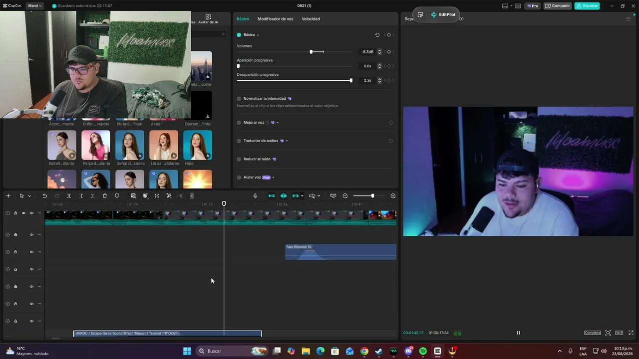The width and height of the screenshot is (639, 359).
Task: Click the split clip tool icon
Action: coord(69,196)
